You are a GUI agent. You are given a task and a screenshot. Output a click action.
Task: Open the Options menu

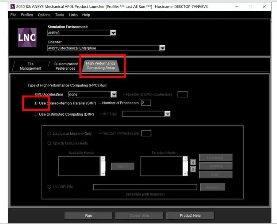(44, 15)
